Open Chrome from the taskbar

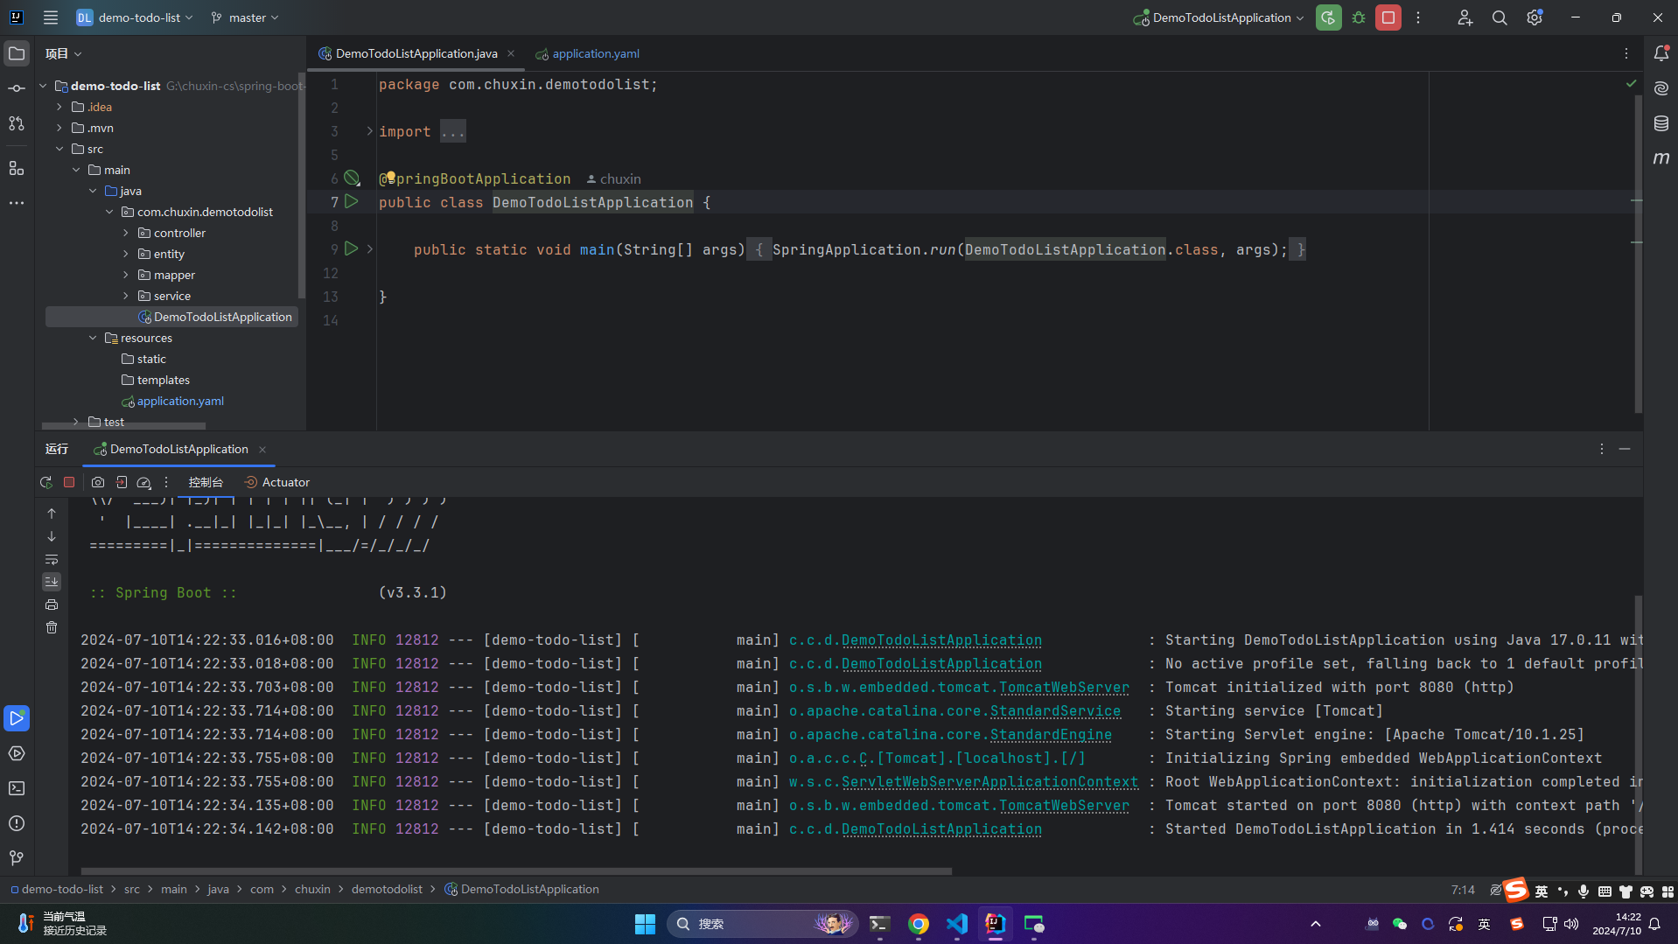point(918,924)
